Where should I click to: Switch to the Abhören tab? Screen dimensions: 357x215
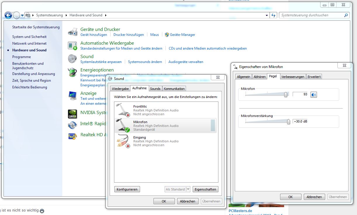coord(260,77)
